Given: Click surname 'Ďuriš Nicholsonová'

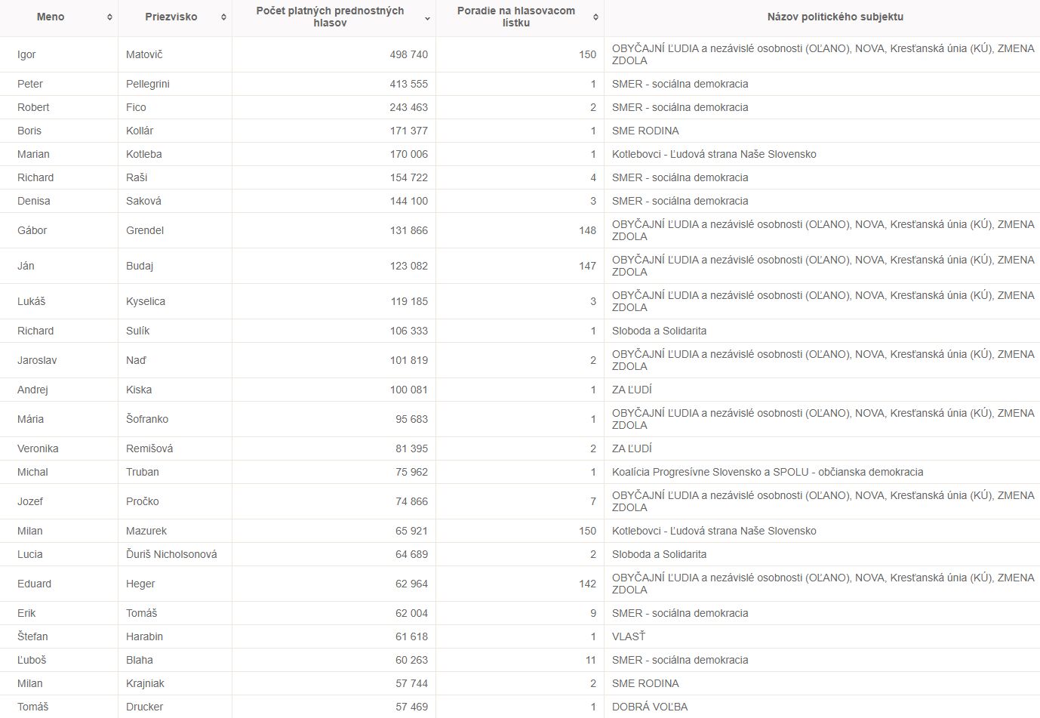Looking at the screenshot, I should coord(171,554).
